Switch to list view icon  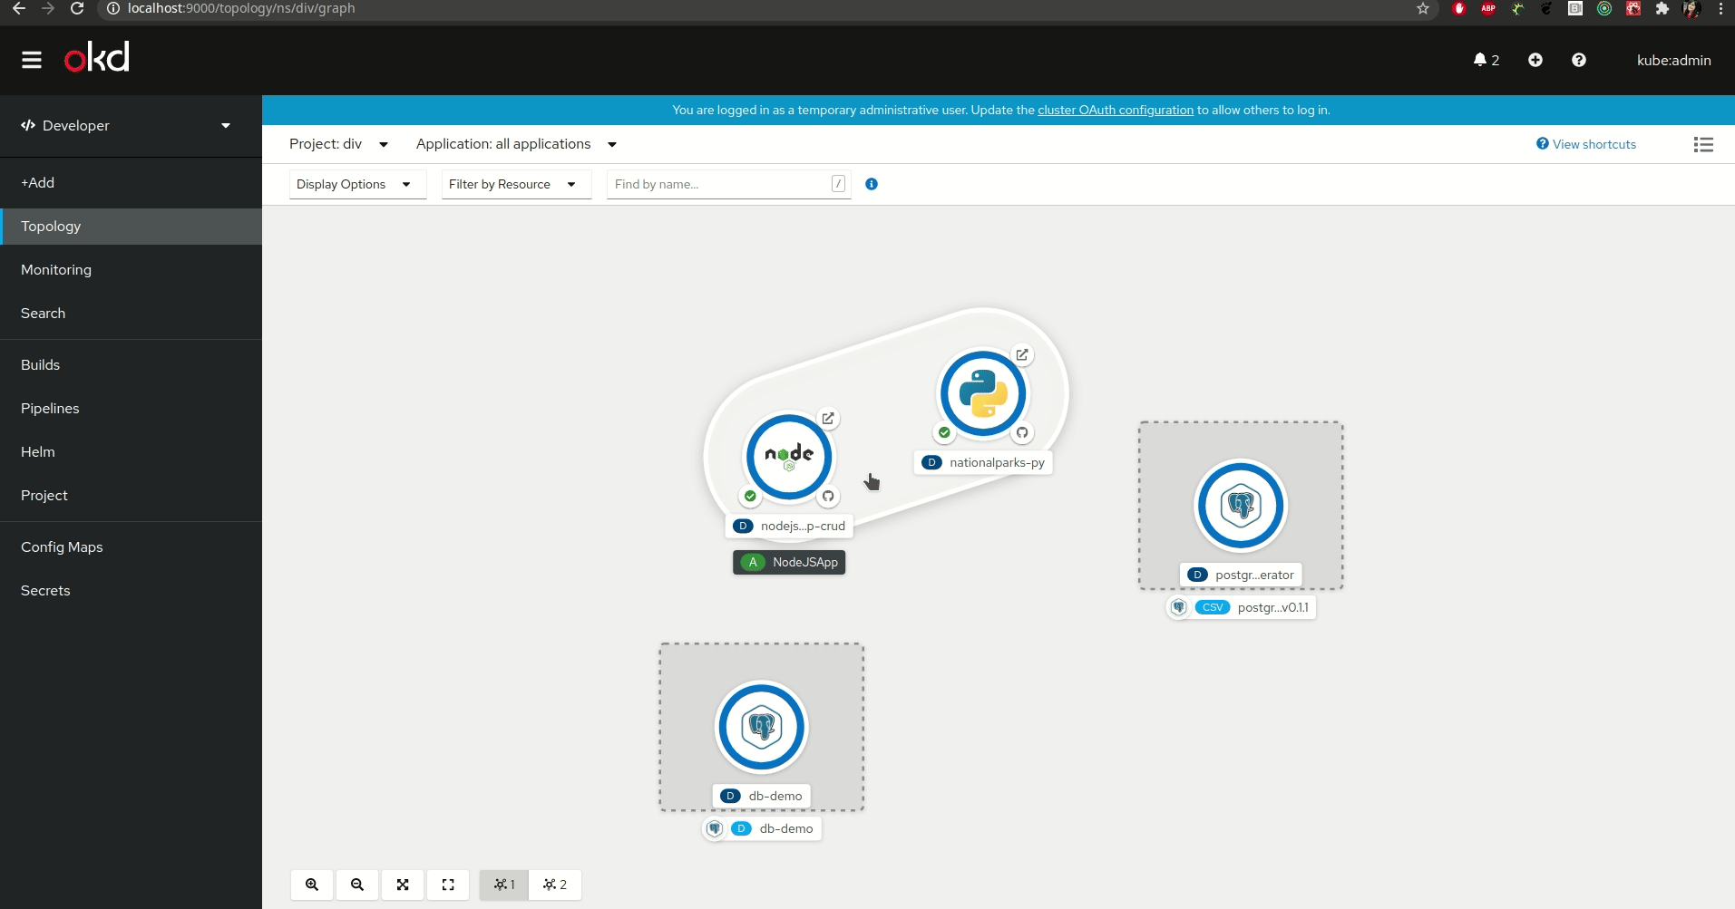click(x=1703, y=144)
